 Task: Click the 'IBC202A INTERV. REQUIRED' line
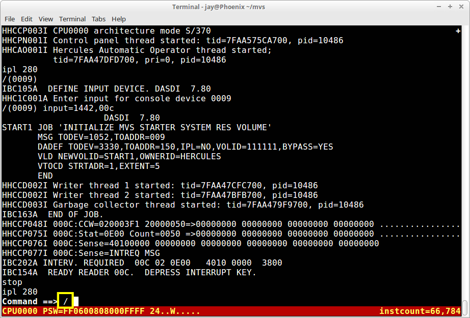coord(142,263)
